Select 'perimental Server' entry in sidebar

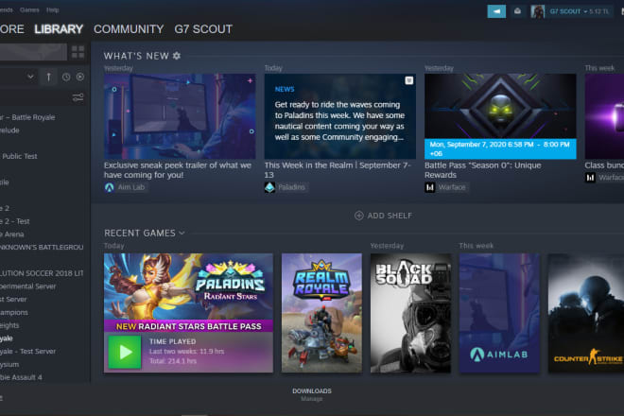tap(27, 286)
